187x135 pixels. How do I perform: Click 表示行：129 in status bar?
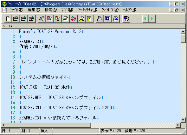(111, 131)
